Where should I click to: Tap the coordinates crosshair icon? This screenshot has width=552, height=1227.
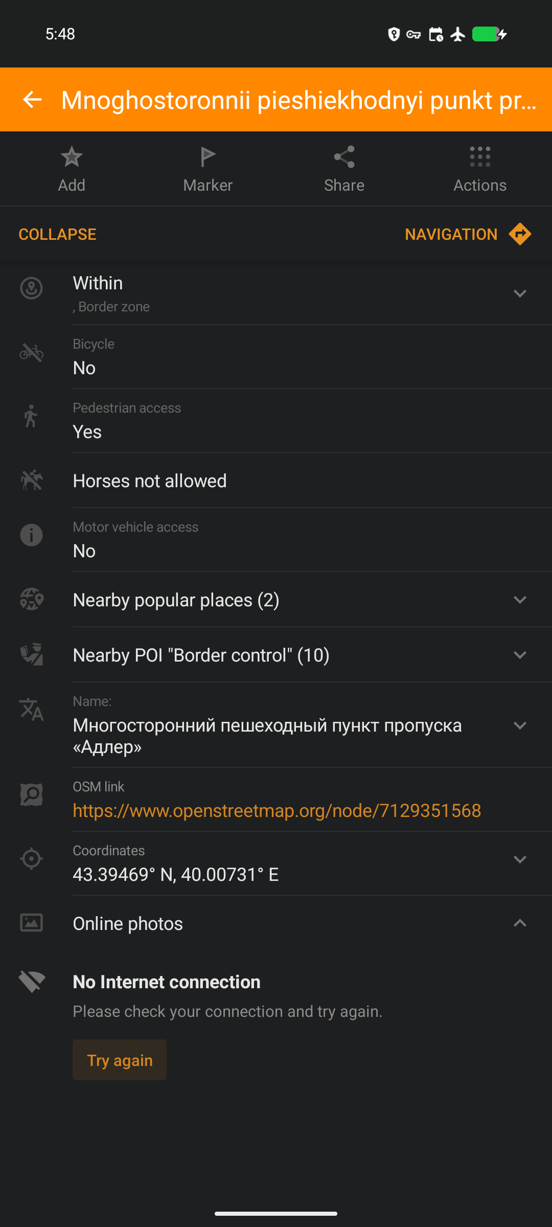coord(31,859)
